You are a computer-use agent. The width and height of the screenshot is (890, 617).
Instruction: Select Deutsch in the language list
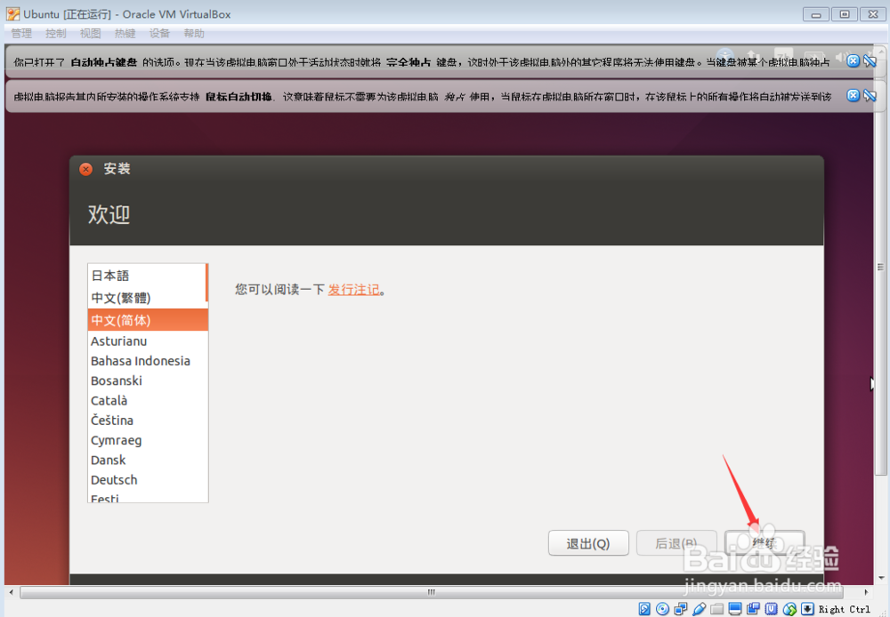(114, 479)
